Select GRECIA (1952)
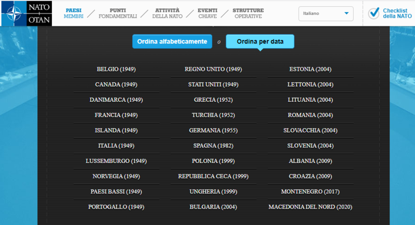 pos(213,100)
